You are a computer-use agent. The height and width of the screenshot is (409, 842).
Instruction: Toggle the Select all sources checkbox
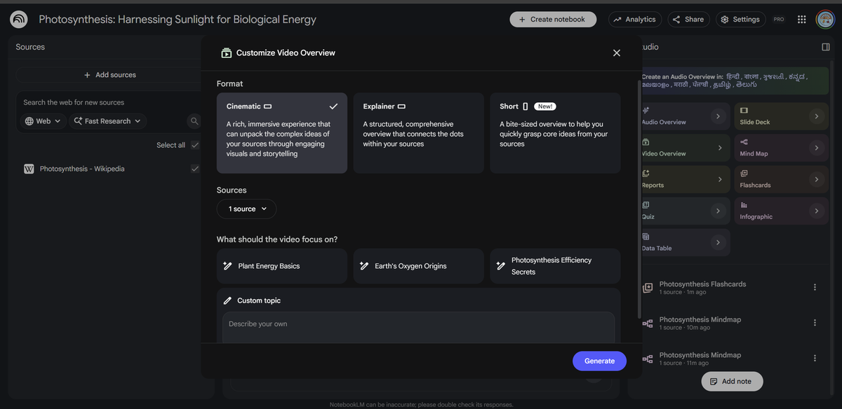[x=195, y=145]
